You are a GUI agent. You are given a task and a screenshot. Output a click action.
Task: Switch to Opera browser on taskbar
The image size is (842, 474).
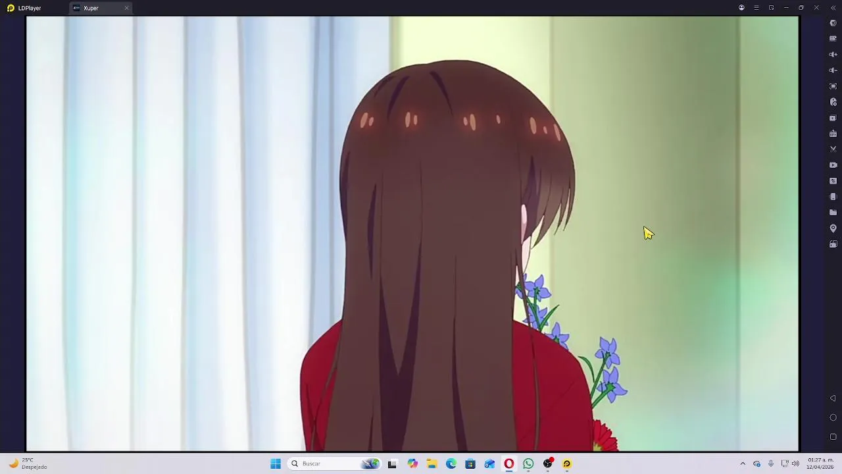509,463
